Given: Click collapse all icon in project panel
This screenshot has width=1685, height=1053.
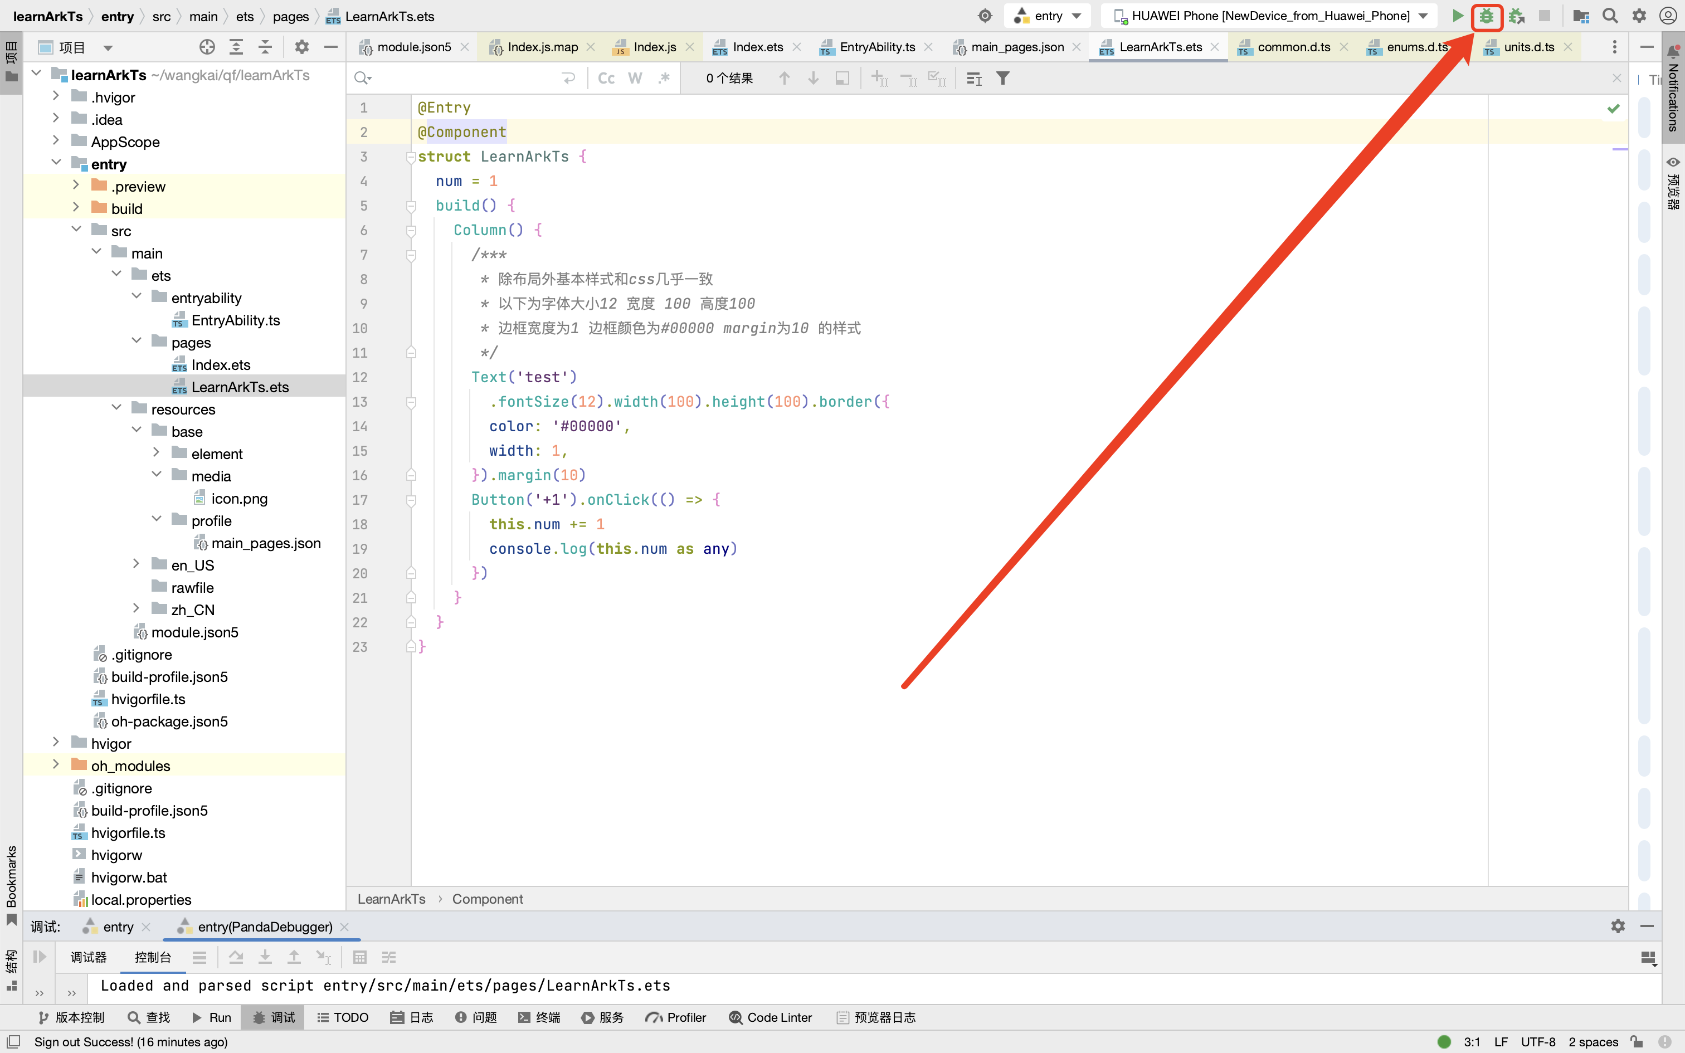Looking at the screenshot, I should [265, 47].
